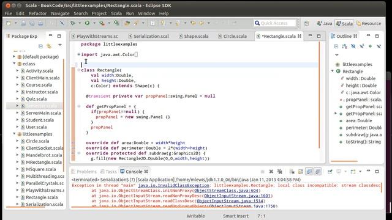
Task: Select Mandelbrot.scala in Package Explorer
Action: click(43, 155)
